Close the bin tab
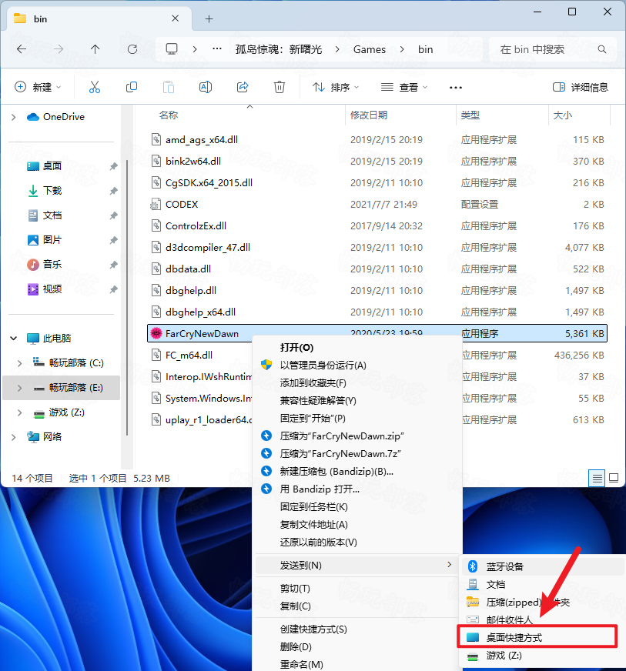 175,18
